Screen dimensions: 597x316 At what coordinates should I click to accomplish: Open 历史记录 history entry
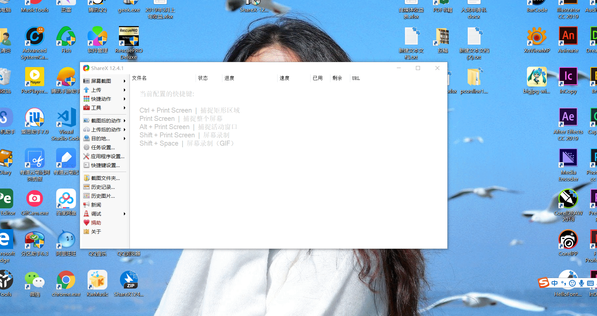[x=103, y=187]
